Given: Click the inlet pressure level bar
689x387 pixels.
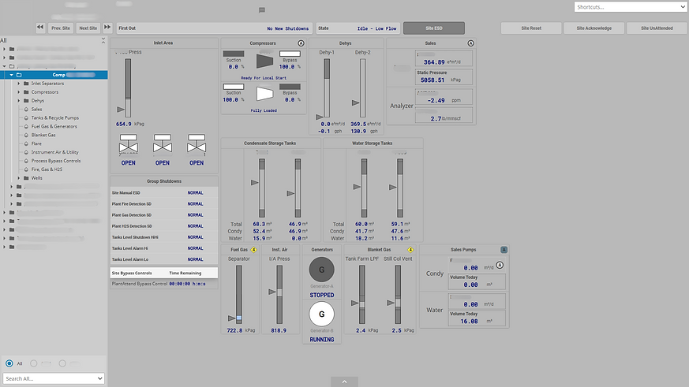Looking at the screenshot, I should [128, 87].
